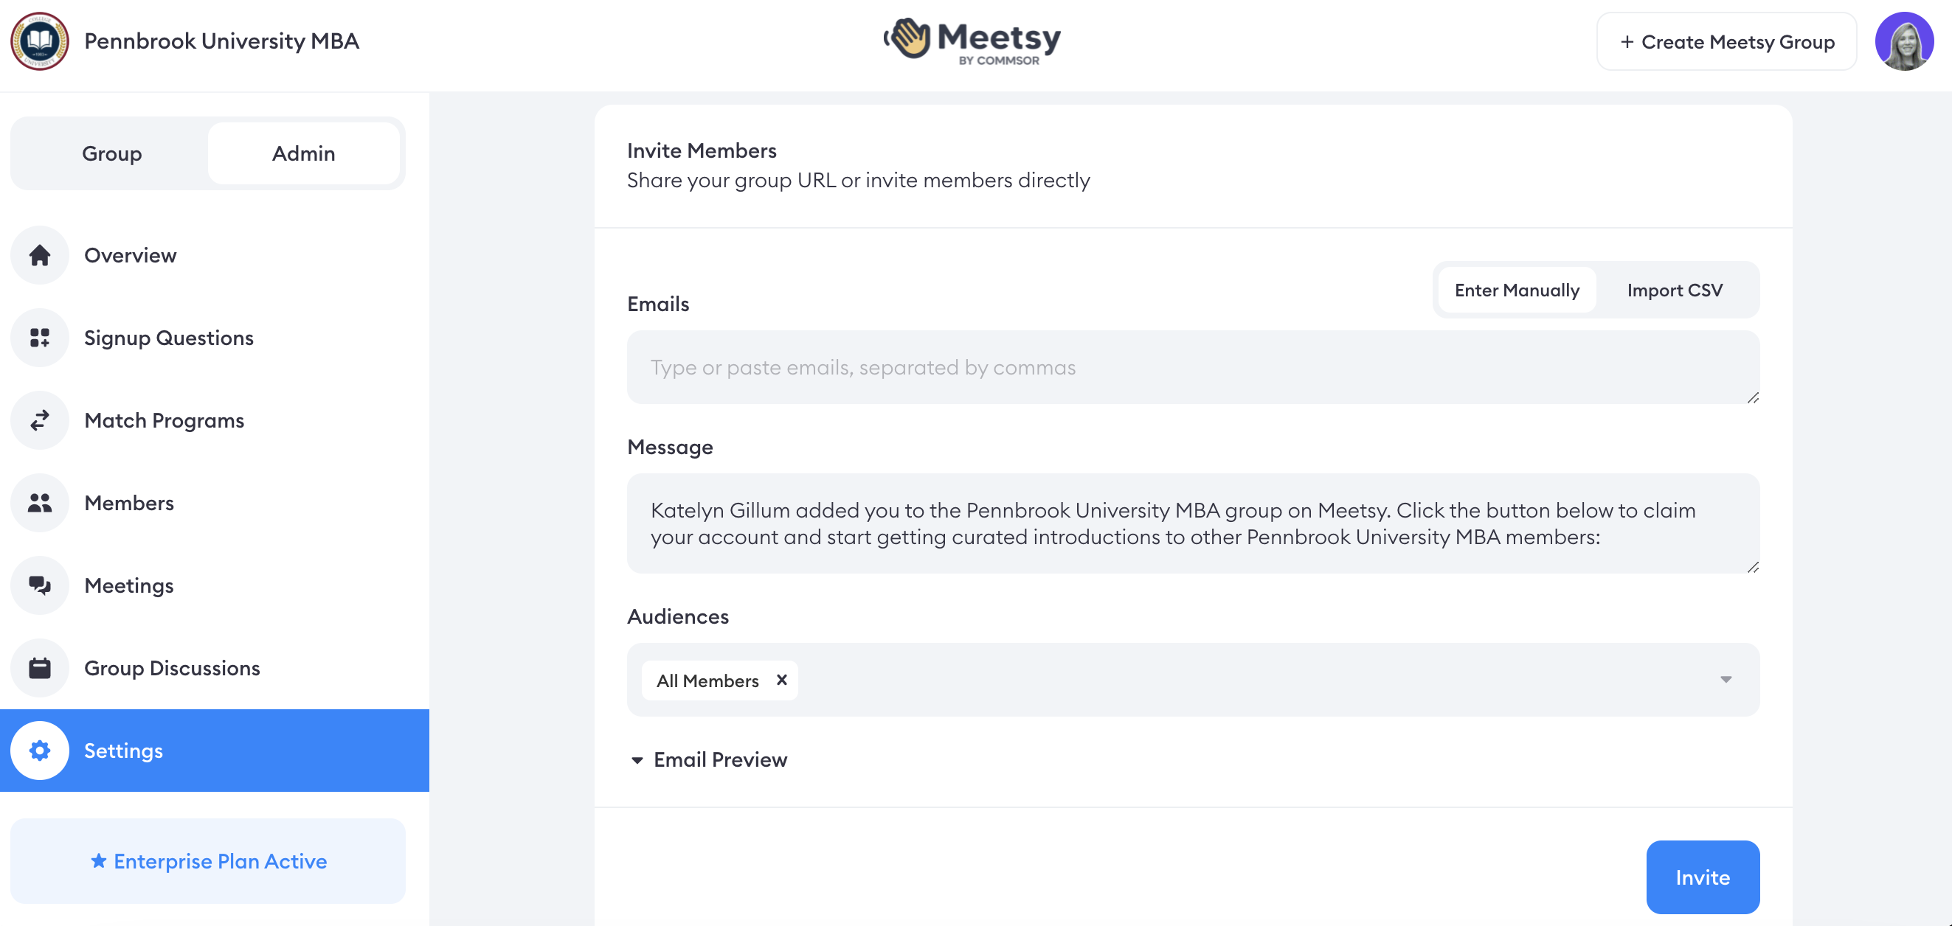1952x926 pixels.
Task: Switch to the Group tab
Action: (111, 153)
